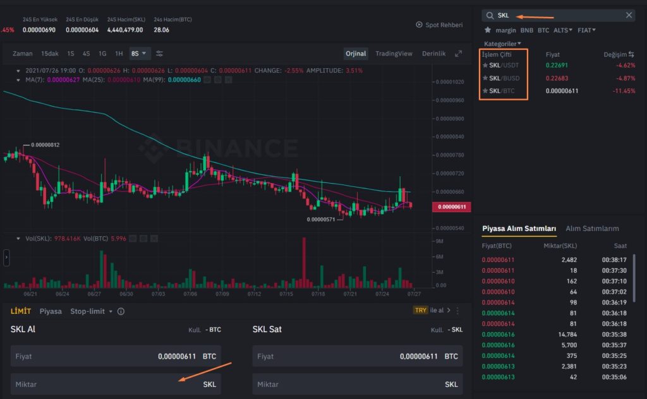Image resolution: width=647 pixels, height=399 pixels.
Task: Click the search magnifier icon
Action: click(490, 16)
